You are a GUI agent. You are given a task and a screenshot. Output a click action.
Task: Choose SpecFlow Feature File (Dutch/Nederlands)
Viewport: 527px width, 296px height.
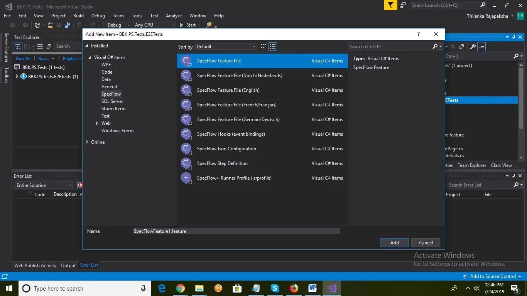(262, 76)
